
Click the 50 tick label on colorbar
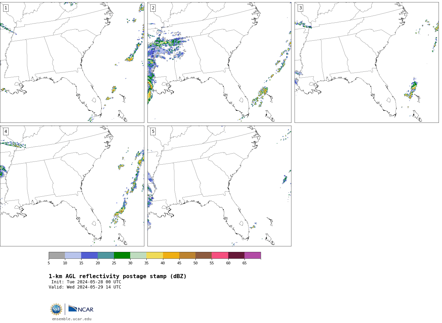click(x=195, y=263)
